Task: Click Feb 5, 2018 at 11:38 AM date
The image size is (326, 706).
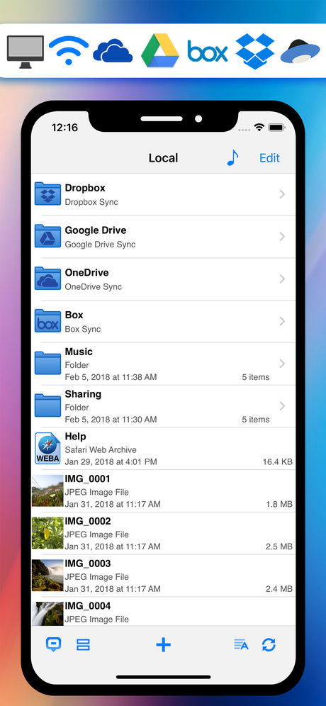Action: coord(111,377)
